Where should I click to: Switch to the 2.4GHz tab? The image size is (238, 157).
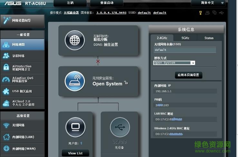pyautogui.click(x=162, y=38)
